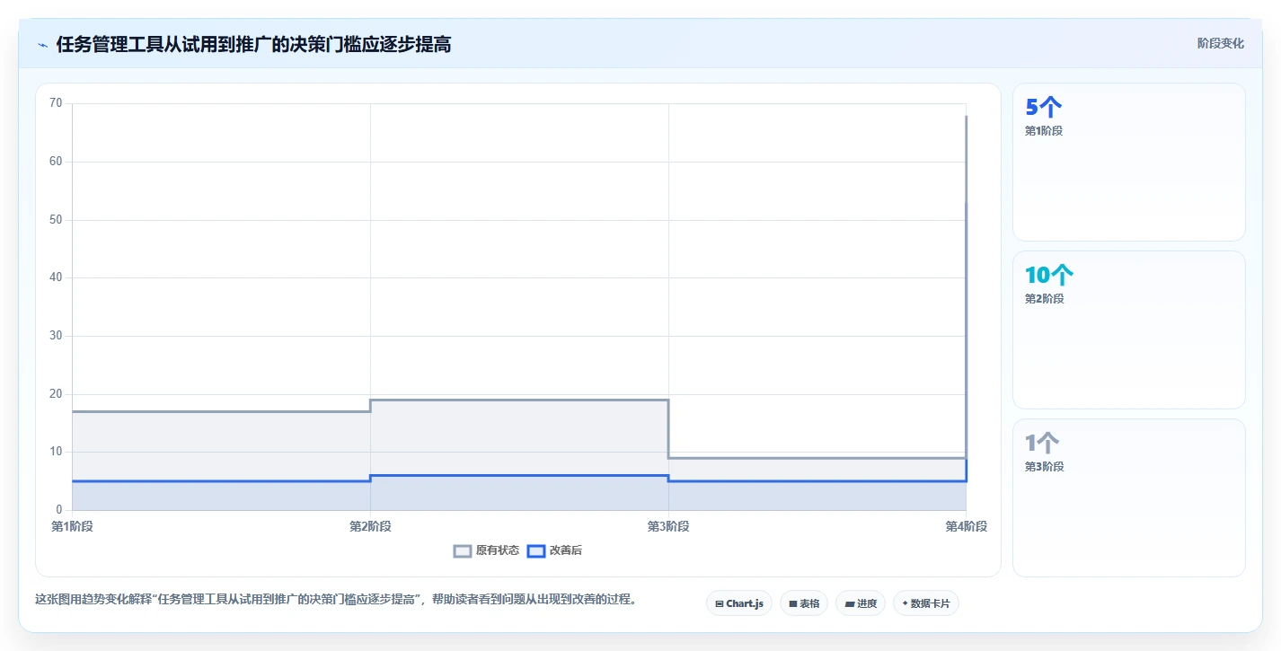Click the chart title 任务管理工具从试用到推广的决策门槛应逐步提高
The width and height of the screenshot is (1281, 651).
coord(253,45)
